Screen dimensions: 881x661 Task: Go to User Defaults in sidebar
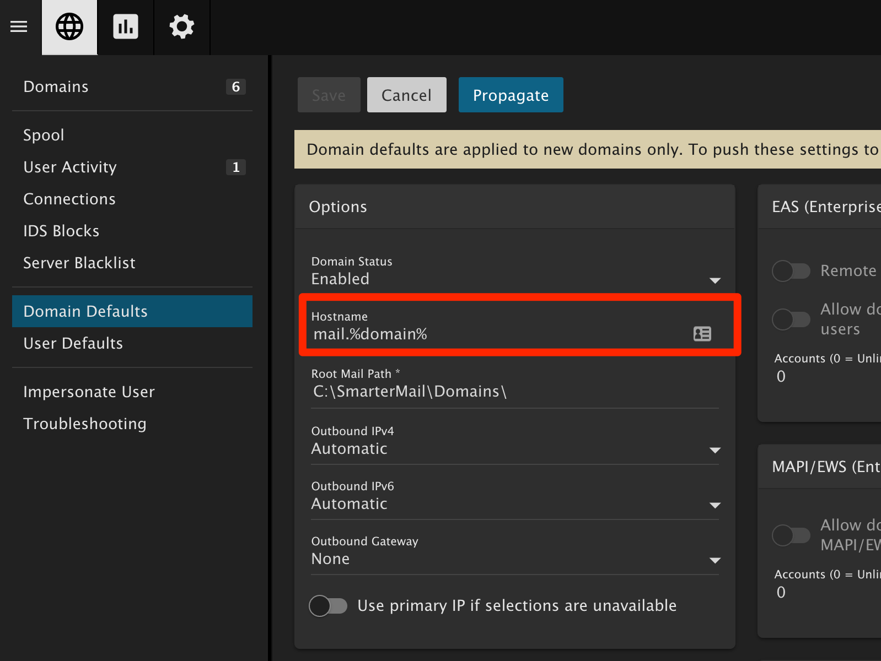pyautogui.click(x=73, y=344)
